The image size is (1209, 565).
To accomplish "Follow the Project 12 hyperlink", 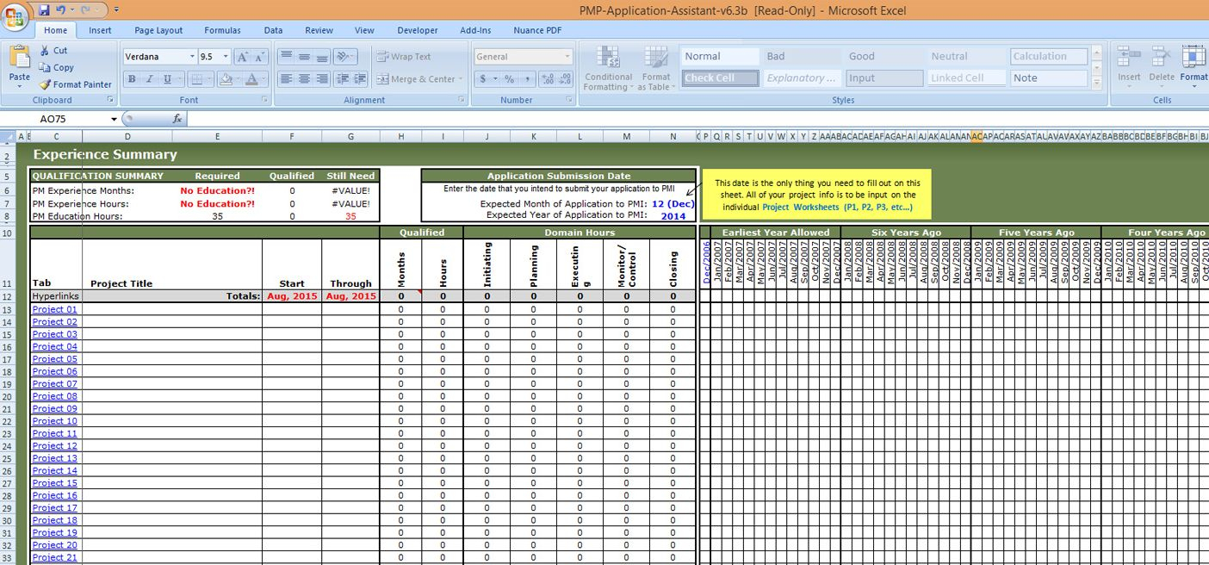I will (54, 446).
